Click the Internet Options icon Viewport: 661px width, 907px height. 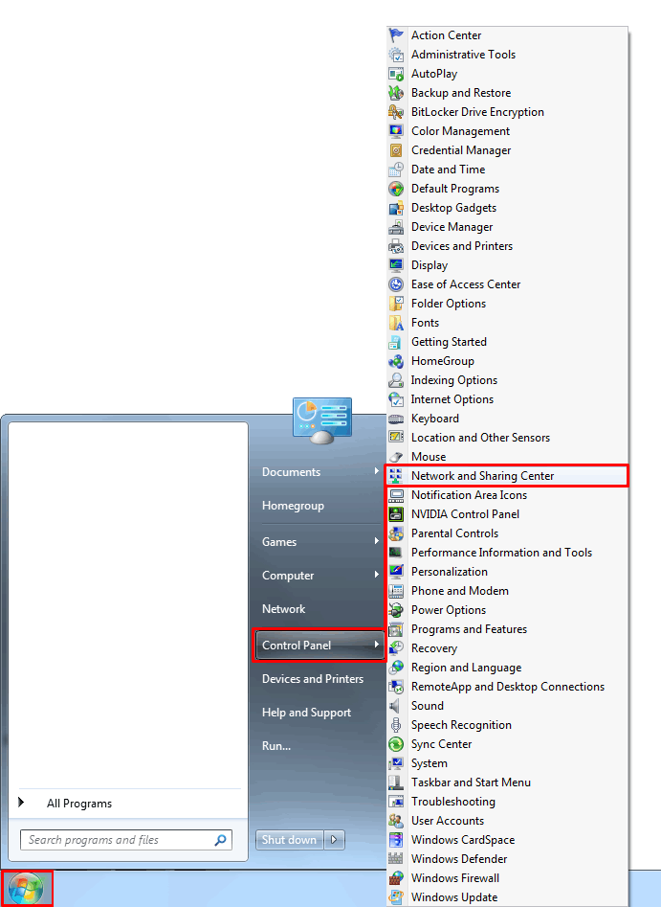396,399
